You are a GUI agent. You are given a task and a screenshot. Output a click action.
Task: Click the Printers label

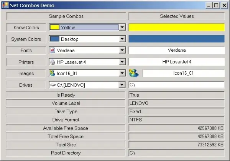(26, 62)
